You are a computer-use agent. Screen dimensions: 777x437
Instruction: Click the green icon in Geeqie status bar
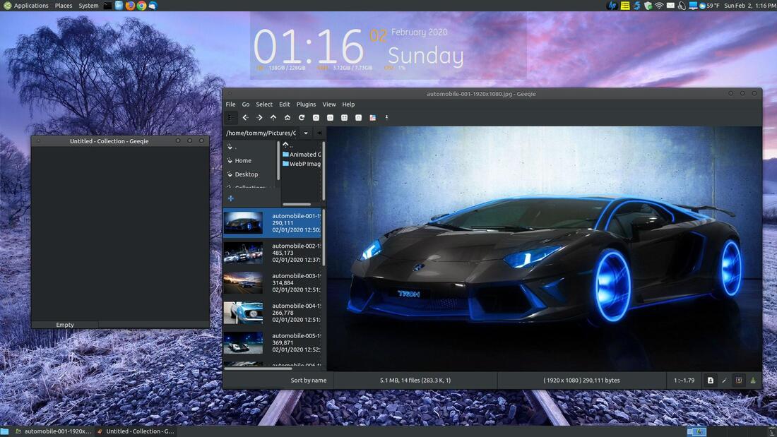(x=753, y=381)
